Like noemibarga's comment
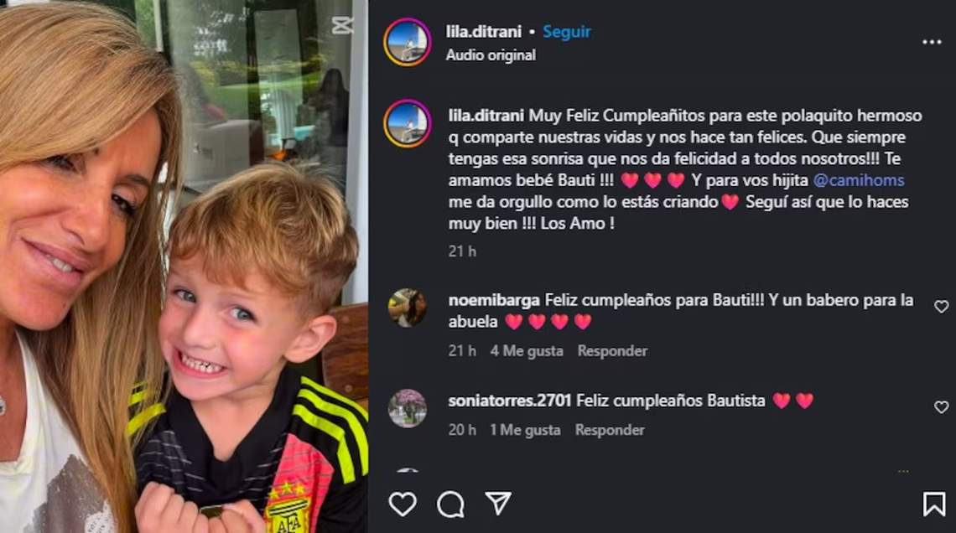 tap(942, 307)
